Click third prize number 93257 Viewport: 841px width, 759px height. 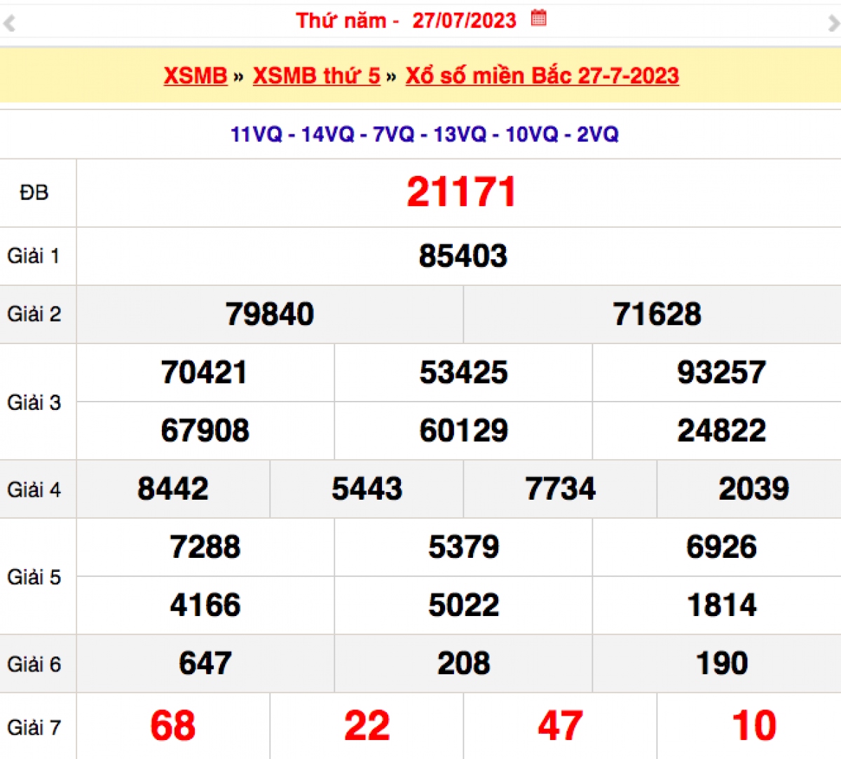click(x=721, y=372)
